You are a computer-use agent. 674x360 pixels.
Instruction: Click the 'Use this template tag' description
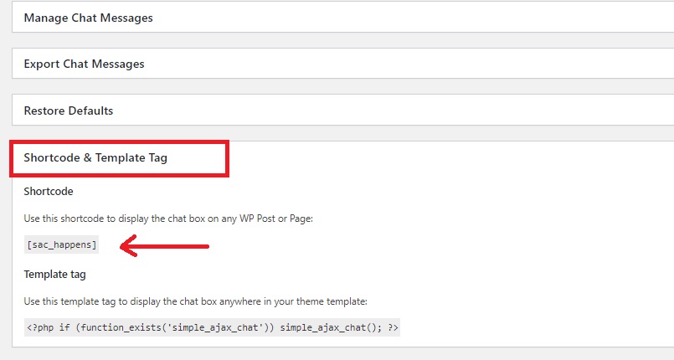[196, 301]
